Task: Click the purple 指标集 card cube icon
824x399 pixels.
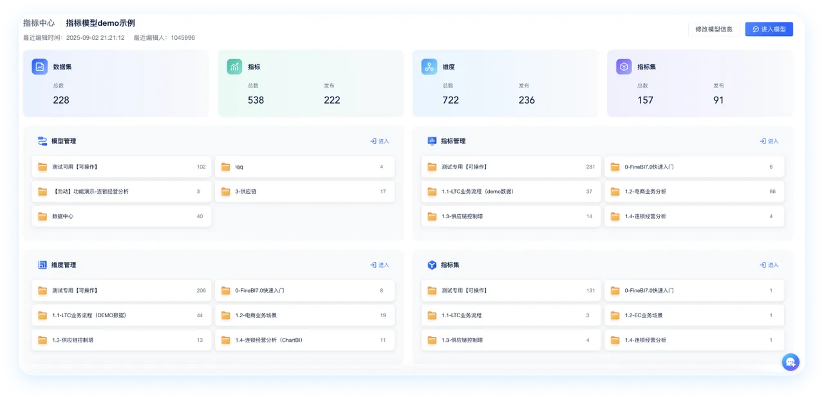Action: coord(624,66)
